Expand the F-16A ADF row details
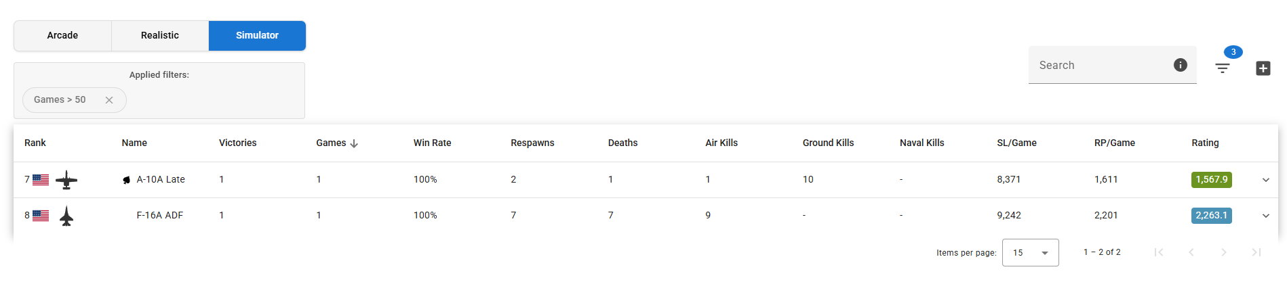The image size is (1287, 282). (1265, 216)
